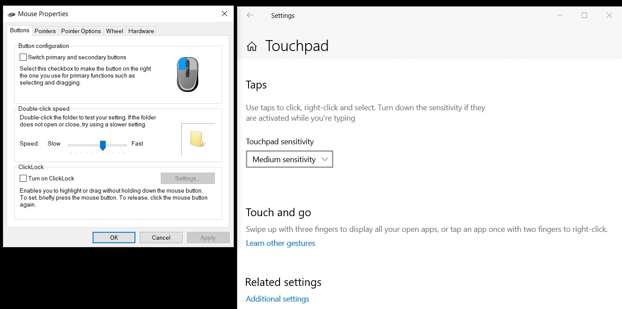The image size is (622, 309).
Task: Click the test folder icon
Action: [x=197, y=139]
